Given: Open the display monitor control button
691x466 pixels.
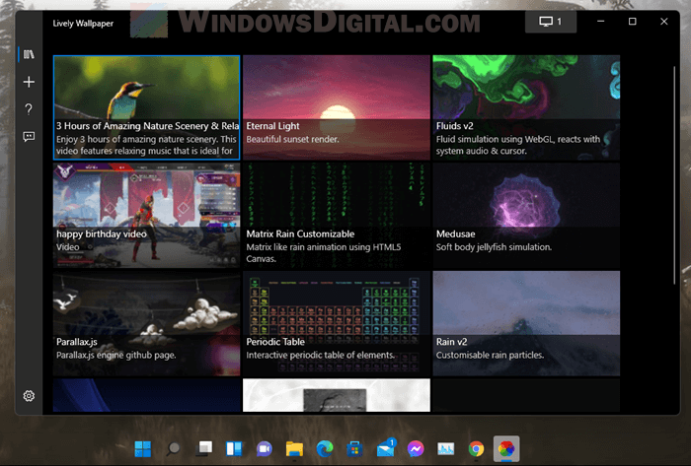Looking at the screenshot, I should [551, 22].
